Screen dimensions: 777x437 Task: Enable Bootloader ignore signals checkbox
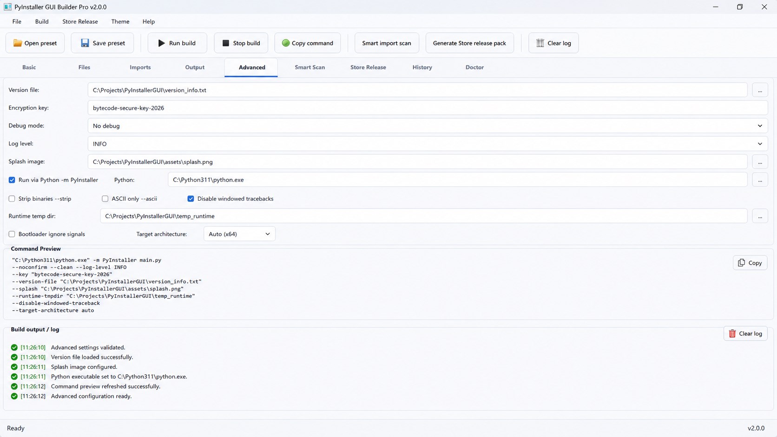[x=12, y=234]
